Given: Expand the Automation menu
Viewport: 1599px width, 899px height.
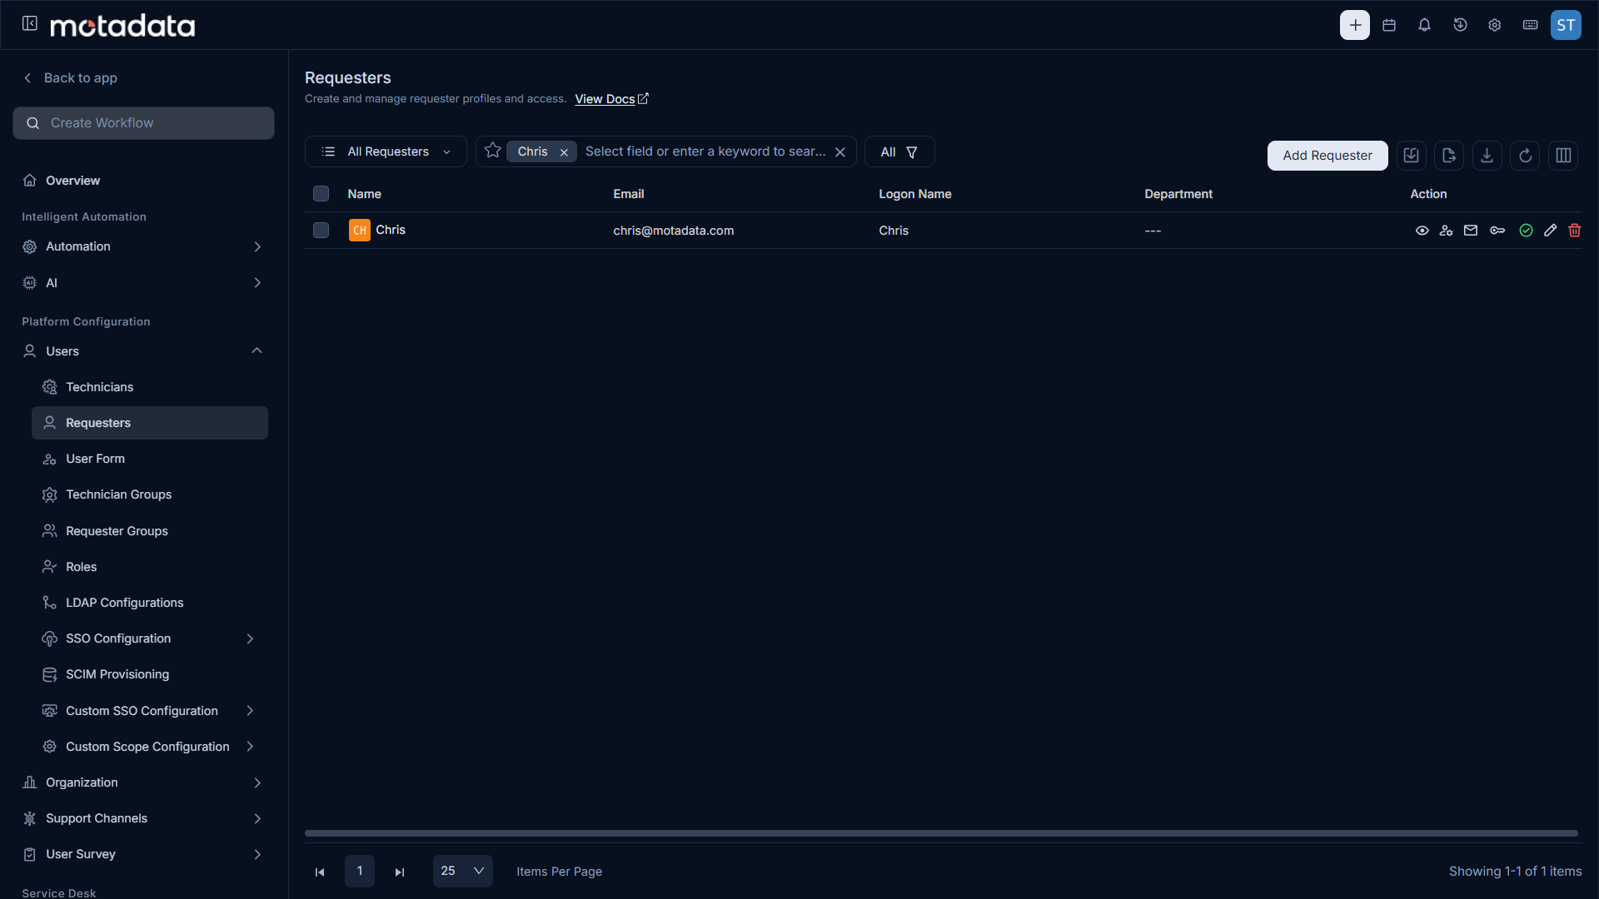Looking at the screenshot, I should (142, 246).
